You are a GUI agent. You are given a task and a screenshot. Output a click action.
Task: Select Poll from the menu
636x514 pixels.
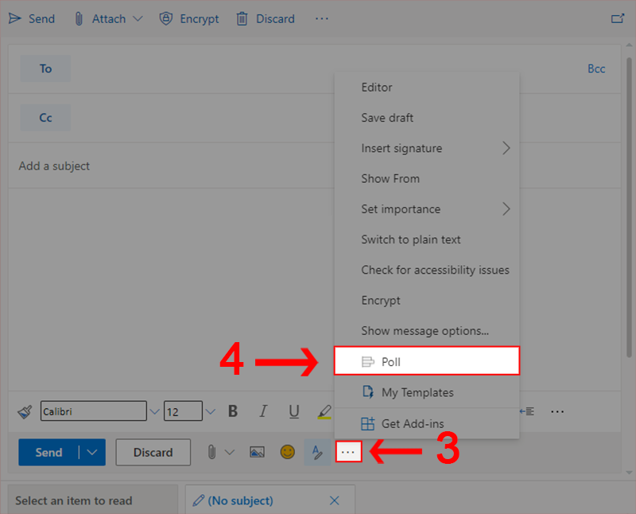coord(427,361)
